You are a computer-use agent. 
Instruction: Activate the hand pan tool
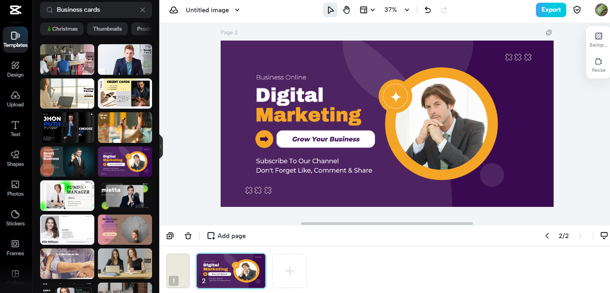(346, 10)
